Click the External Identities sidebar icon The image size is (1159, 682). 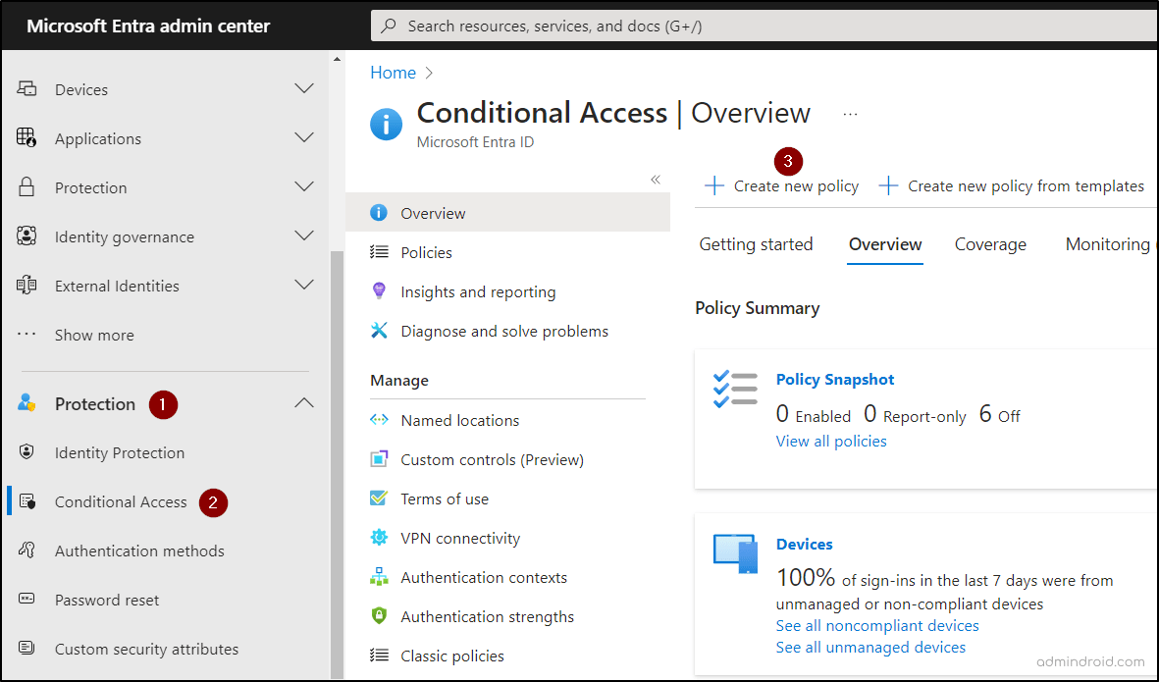(26, 286)
